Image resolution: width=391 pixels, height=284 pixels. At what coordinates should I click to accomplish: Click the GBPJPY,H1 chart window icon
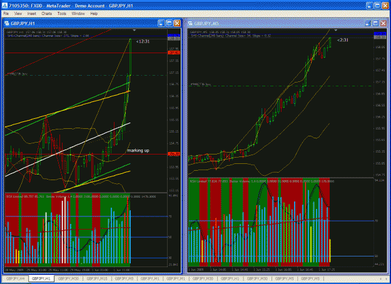coord(7,23)
